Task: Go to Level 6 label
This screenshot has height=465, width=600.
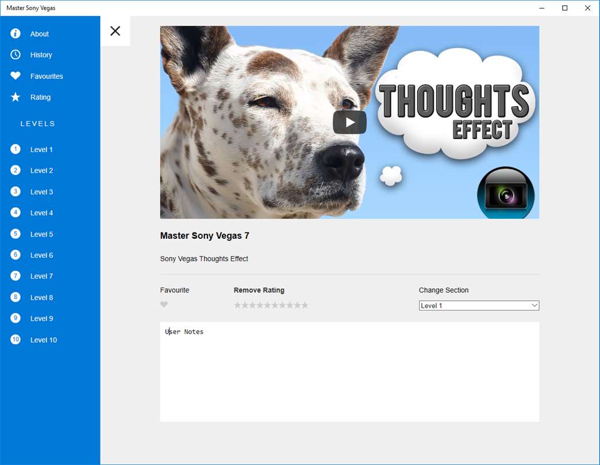Action: pyautogui.click(x=41, y=255)
